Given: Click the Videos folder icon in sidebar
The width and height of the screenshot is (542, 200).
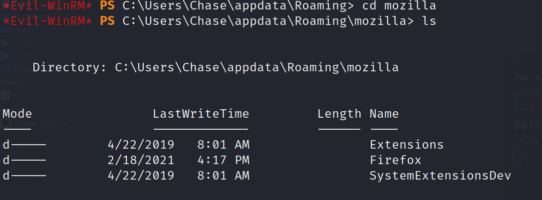Looking at the screenshot, I should [5, 55].
